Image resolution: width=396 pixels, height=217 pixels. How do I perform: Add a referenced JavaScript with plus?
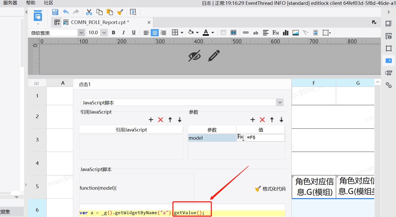[151, 120]
